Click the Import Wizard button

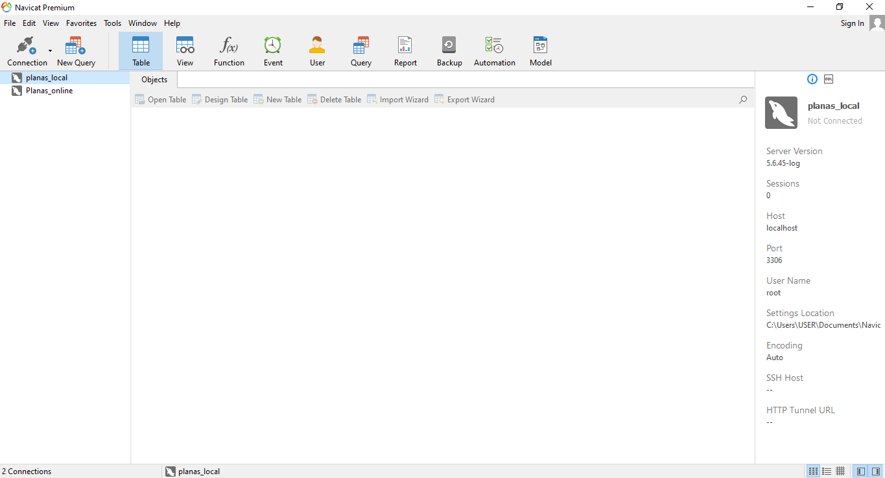(x=397, y=100)
